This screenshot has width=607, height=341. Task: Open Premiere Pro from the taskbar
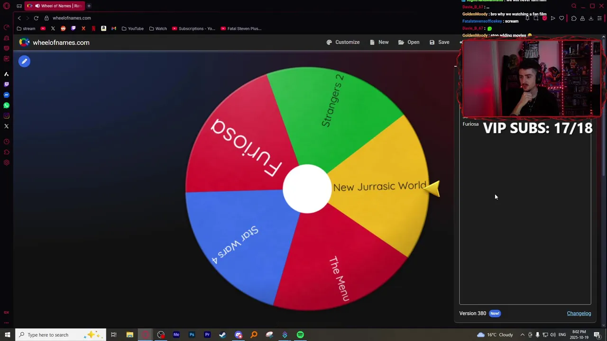[x=207, y=335]
